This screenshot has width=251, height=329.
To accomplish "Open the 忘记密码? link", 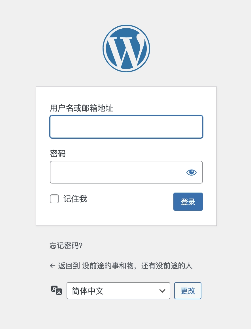I will (66, 246).
